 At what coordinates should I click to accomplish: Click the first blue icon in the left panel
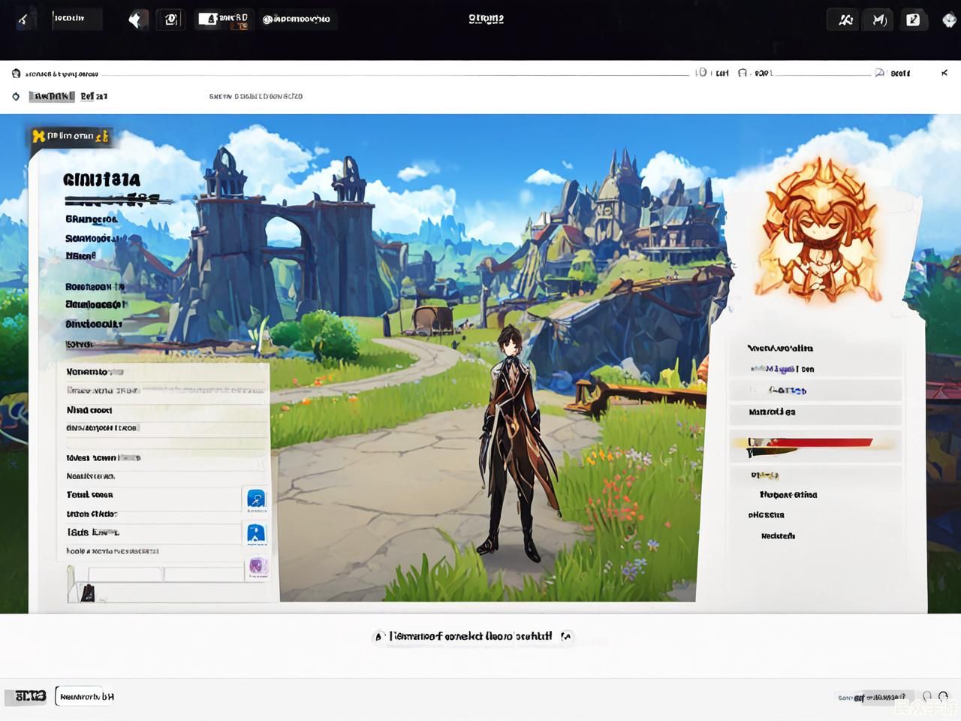coord(256,499)
